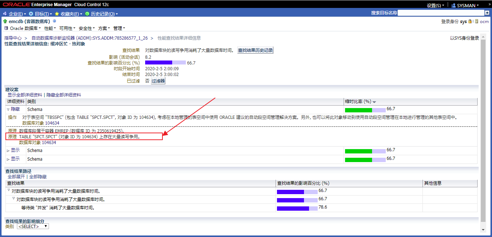Collapse the top 查找结果 path tree node
Viewport: 492px width, 237px height.
tap(9, 191)
